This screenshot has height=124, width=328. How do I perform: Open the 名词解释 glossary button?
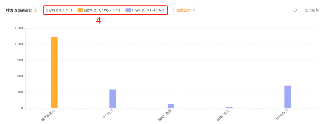(312, 10)
